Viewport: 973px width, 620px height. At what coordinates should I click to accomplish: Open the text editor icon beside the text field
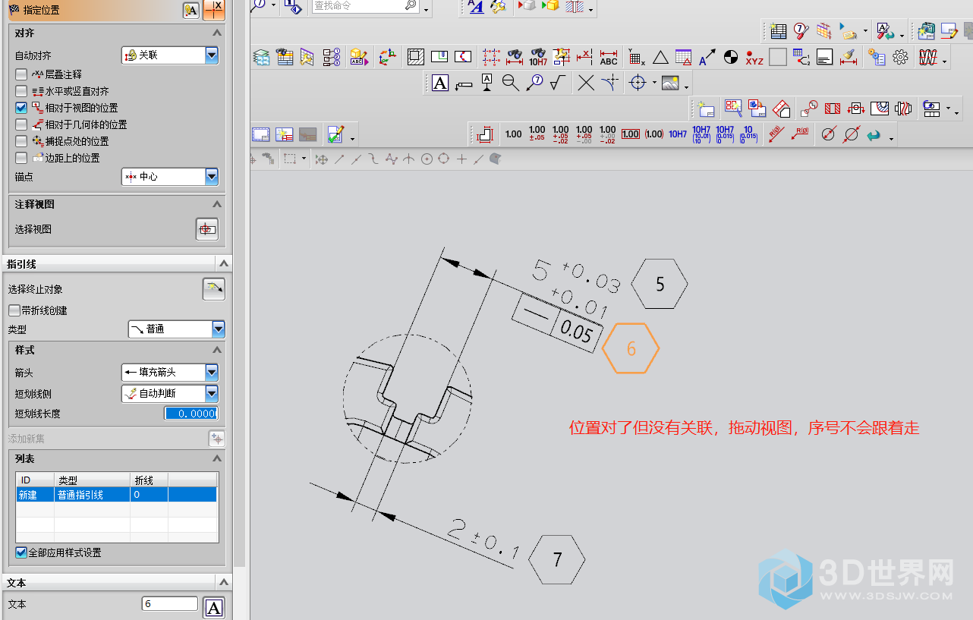pos(215,608)
